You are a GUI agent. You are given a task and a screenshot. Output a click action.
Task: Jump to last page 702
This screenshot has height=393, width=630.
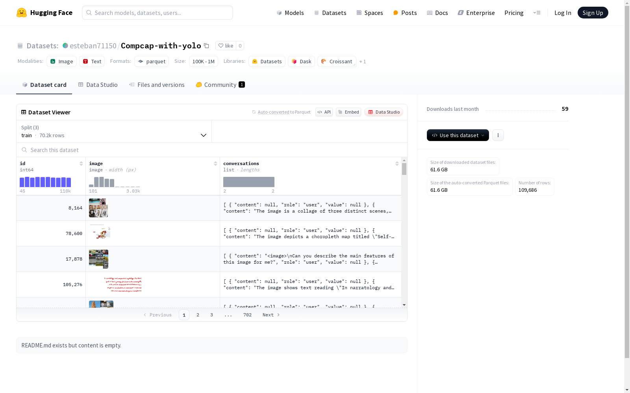[247, 315]
